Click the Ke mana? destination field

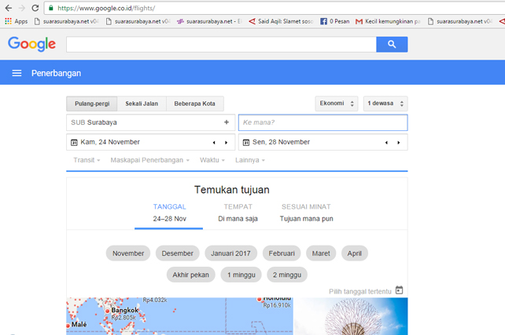point(323,122)
